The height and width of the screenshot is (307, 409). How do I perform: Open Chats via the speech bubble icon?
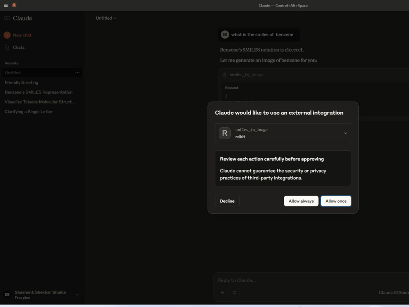7,47
